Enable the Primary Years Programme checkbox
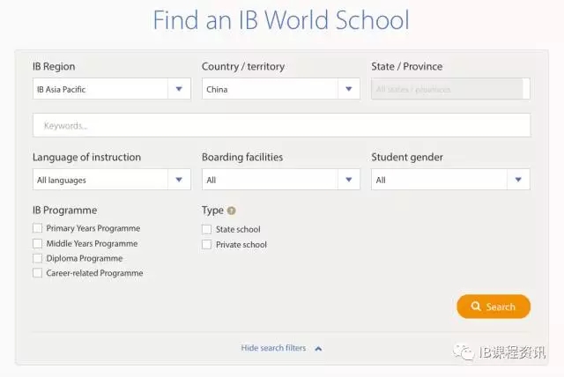 [38, 229]
